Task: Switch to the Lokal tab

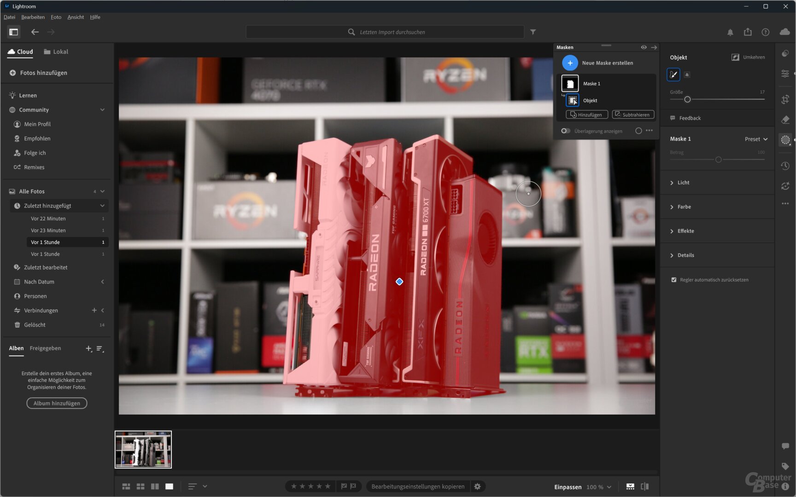Action: coord(56,52)
